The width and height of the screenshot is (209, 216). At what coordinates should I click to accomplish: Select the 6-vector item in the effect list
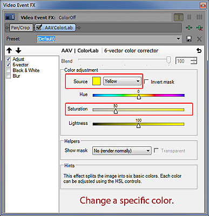pos(21,65)
